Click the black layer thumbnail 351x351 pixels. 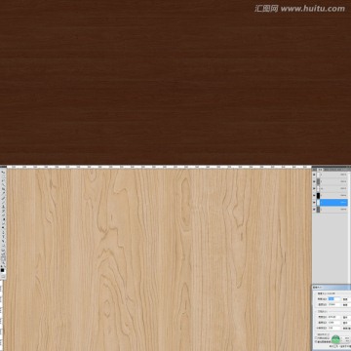pos(318,195)
